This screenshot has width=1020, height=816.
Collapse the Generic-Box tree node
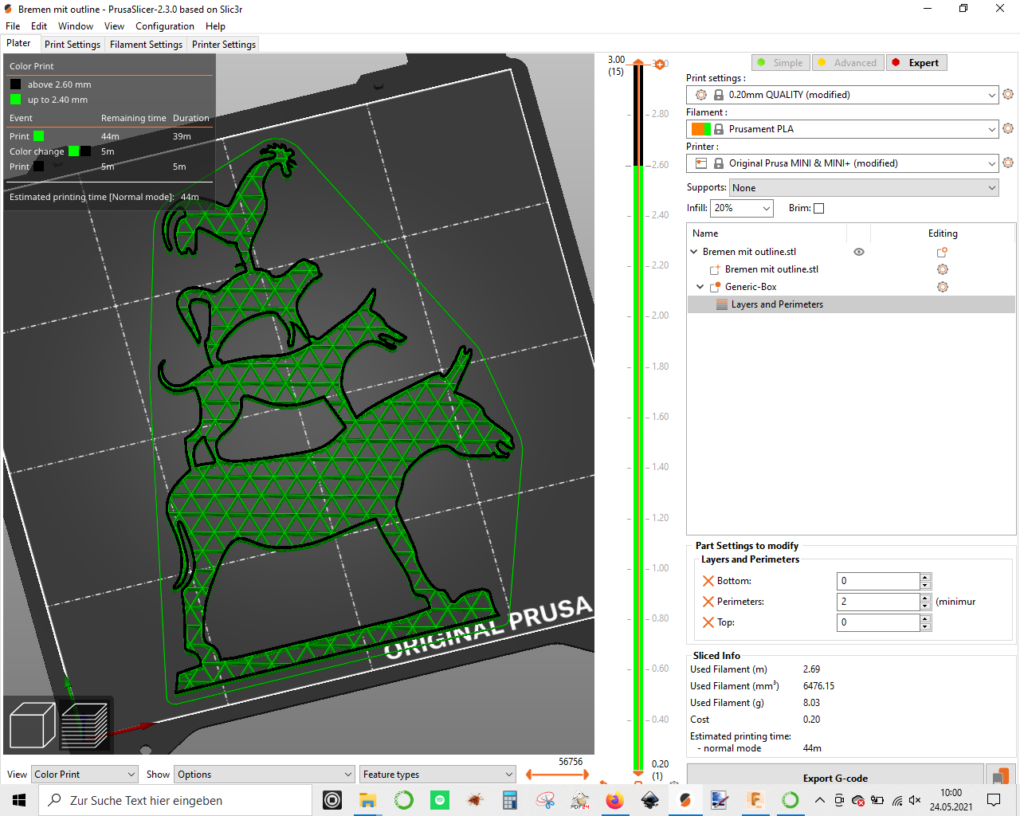tap(700, 287)
